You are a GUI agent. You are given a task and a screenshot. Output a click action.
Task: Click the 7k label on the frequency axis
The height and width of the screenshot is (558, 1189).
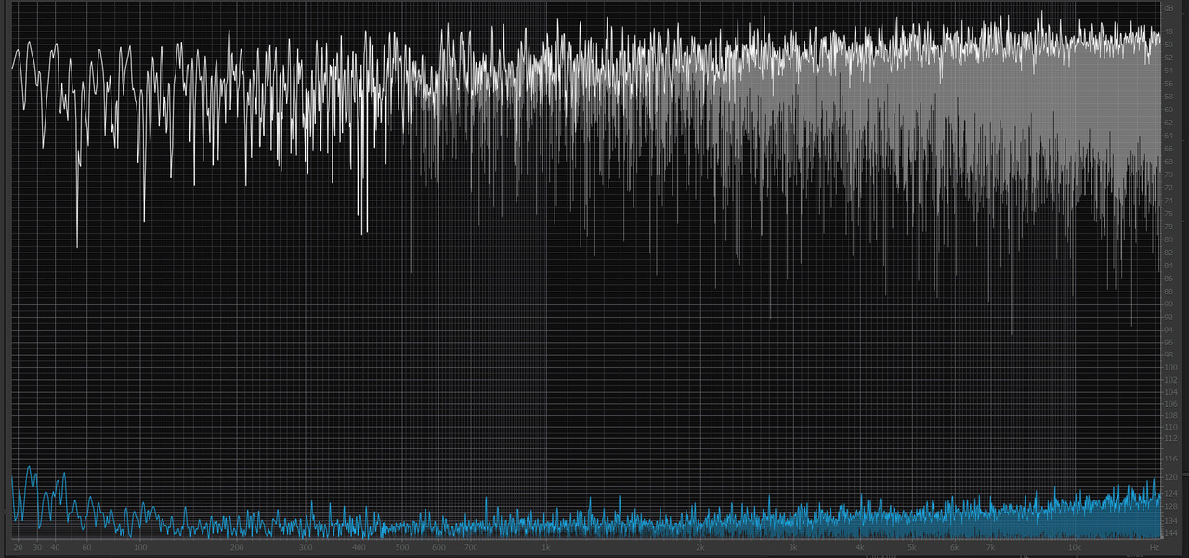(990, 548)
